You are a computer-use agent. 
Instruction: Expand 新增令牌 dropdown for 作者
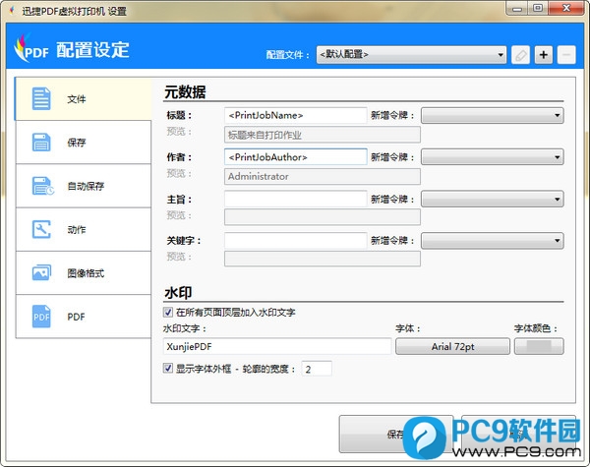493,157
